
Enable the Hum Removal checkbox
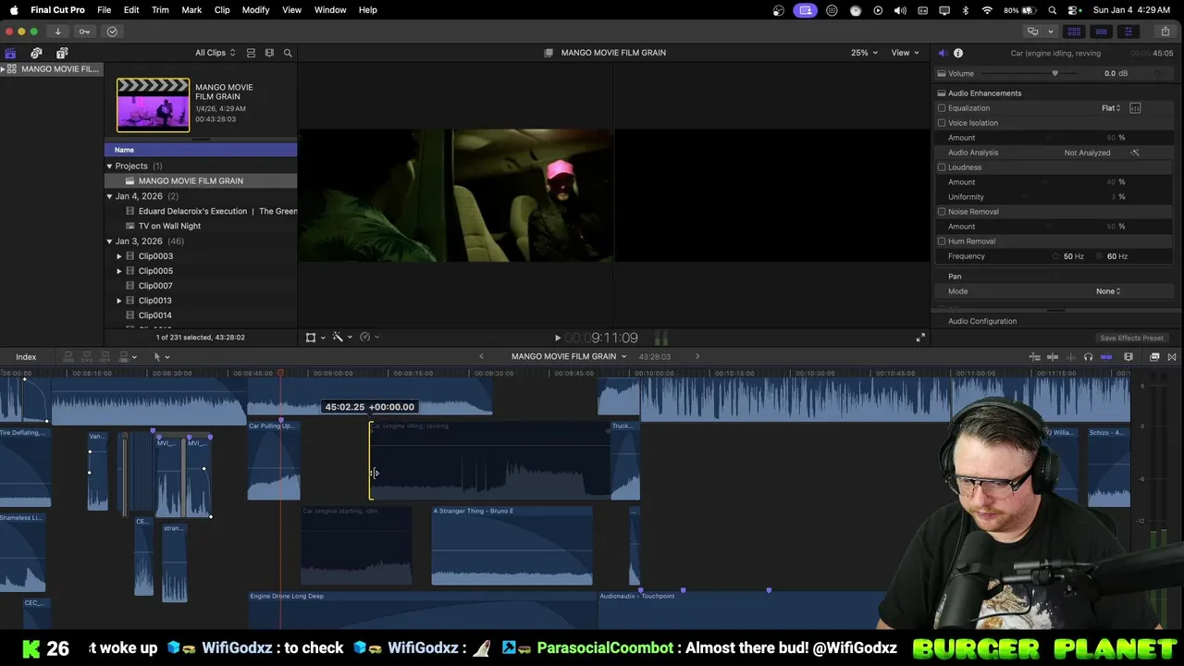(942, 241)
